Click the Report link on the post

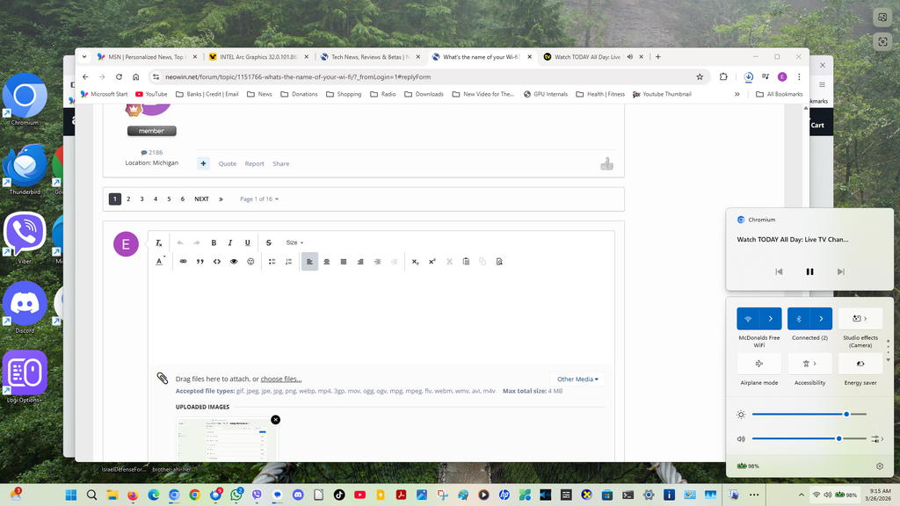point(254,163)
